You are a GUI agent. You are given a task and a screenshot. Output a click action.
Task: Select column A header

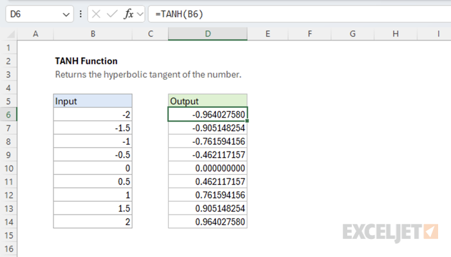(35, 34)
